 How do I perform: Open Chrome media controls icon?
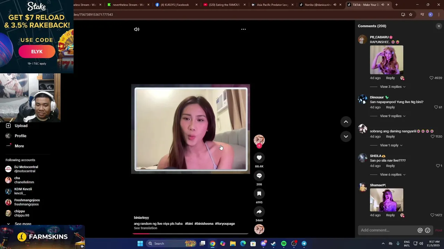pyautogui.click(x=422, y=15)
